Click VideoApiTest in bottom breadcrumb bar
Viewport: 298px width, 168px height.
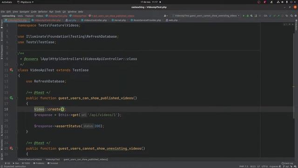coord(53,160)
